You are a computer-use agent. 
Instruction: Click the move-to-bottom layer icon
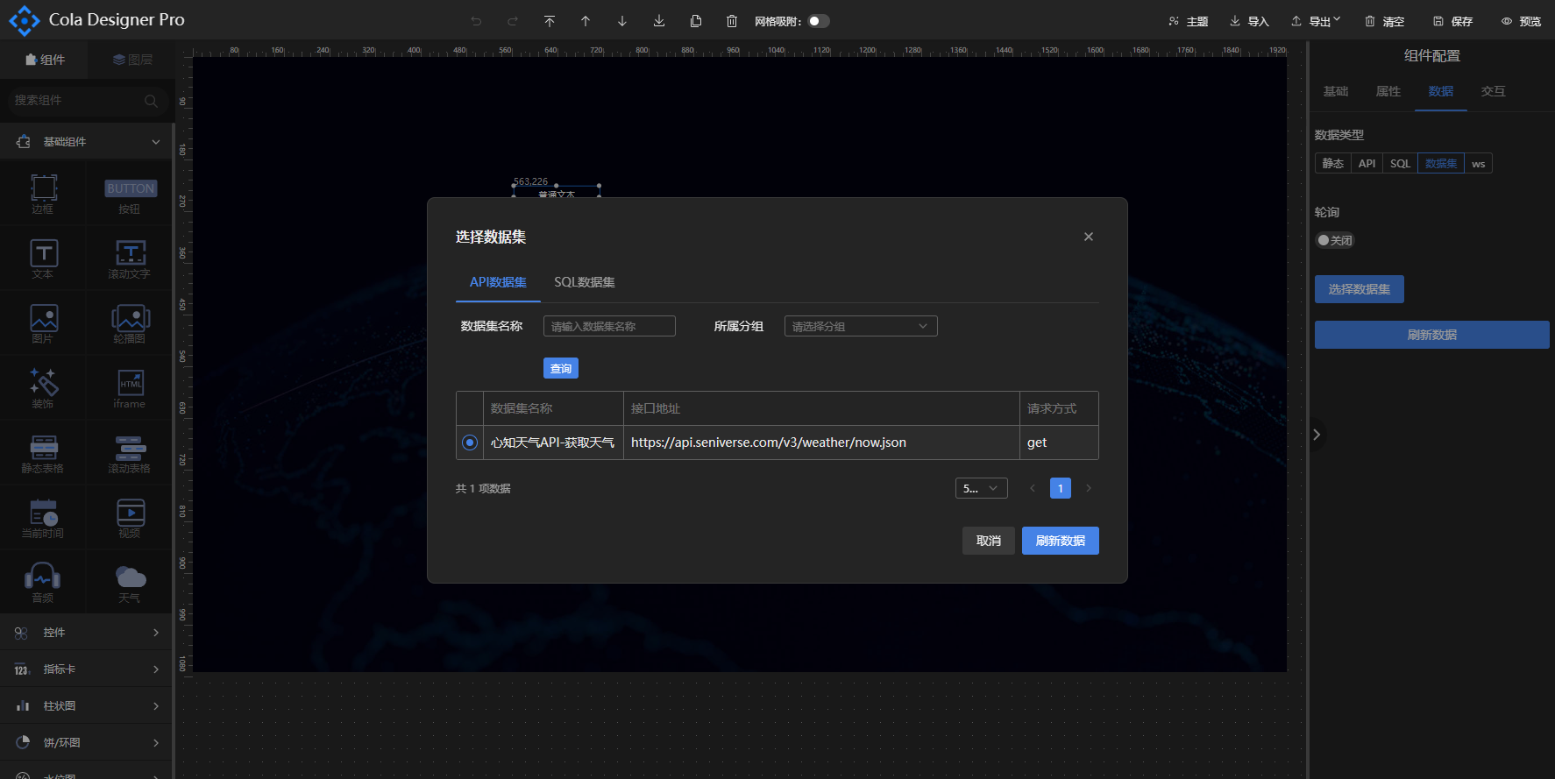point(659,21)
